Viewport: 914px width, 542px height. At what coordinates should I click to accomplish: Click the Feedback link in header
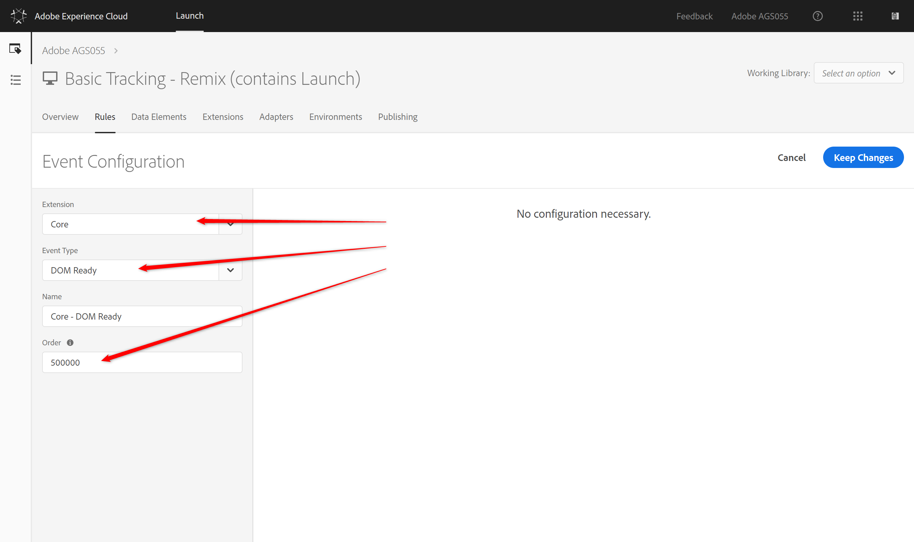pyautogui.click(x=694, y=16)
